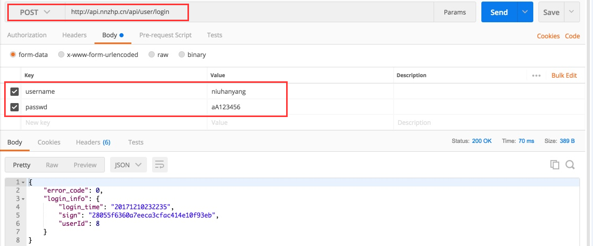This screenshot has width=593, height=246.
Task: Select the form-data radio button
Action: coord(13,54)
